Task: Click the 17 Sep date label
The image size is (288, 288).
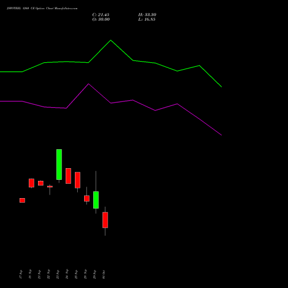Action: pyautogui.click(x=21, y=274)
